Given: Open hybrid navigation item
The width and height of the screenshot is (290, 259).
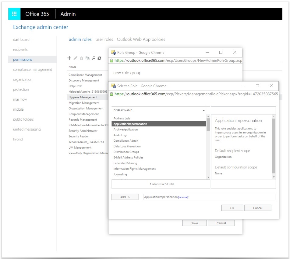Looking at the screenshot, I should pos(18,139).
